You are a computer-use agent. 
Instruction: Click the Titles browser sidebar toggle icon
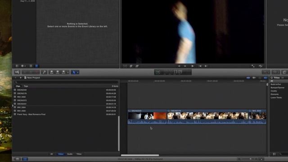(274, 154)
